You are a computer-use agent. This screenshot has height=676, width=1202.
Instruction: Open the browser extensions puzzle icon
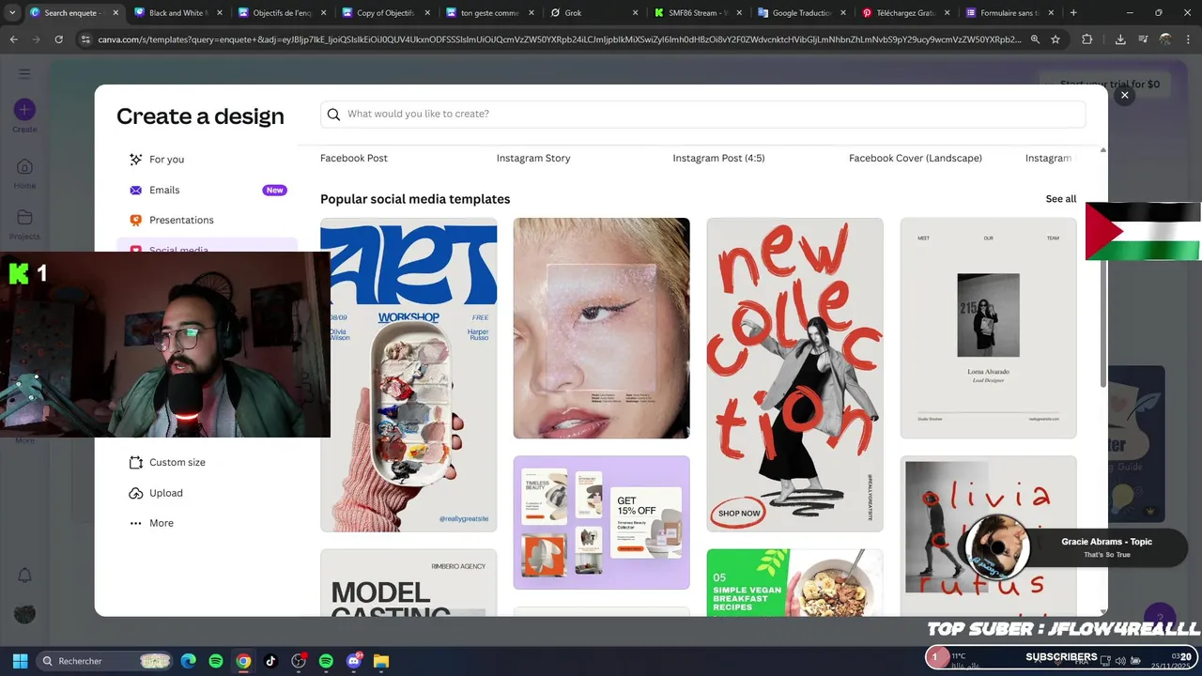click(1087, 39)
